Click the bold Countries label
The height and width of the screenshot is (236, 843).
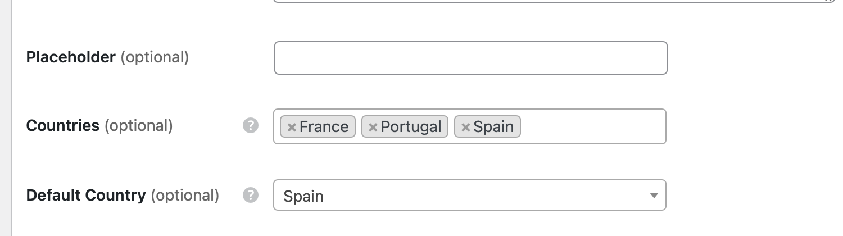[x=63, y=126]
